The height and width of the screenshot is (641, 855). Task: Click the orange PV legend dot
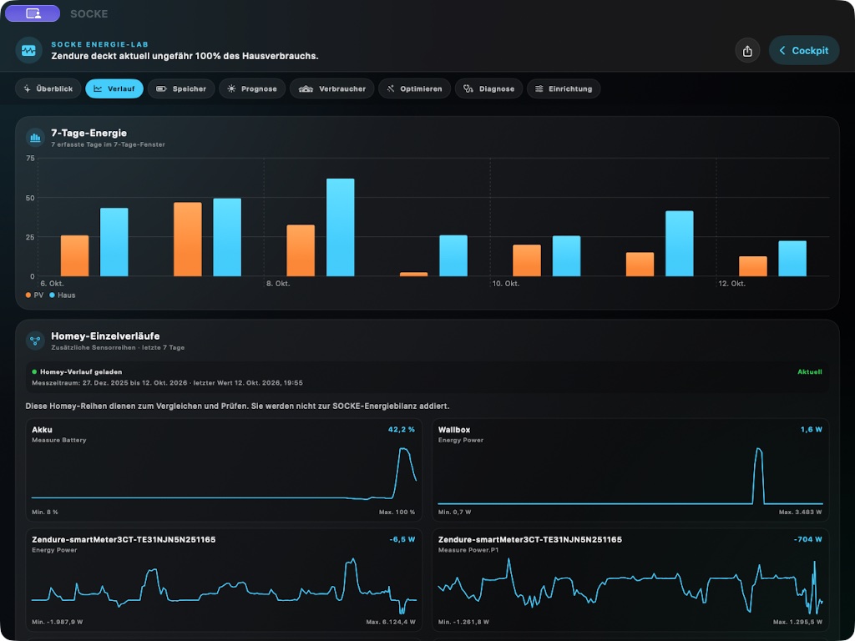pos(28,295)
